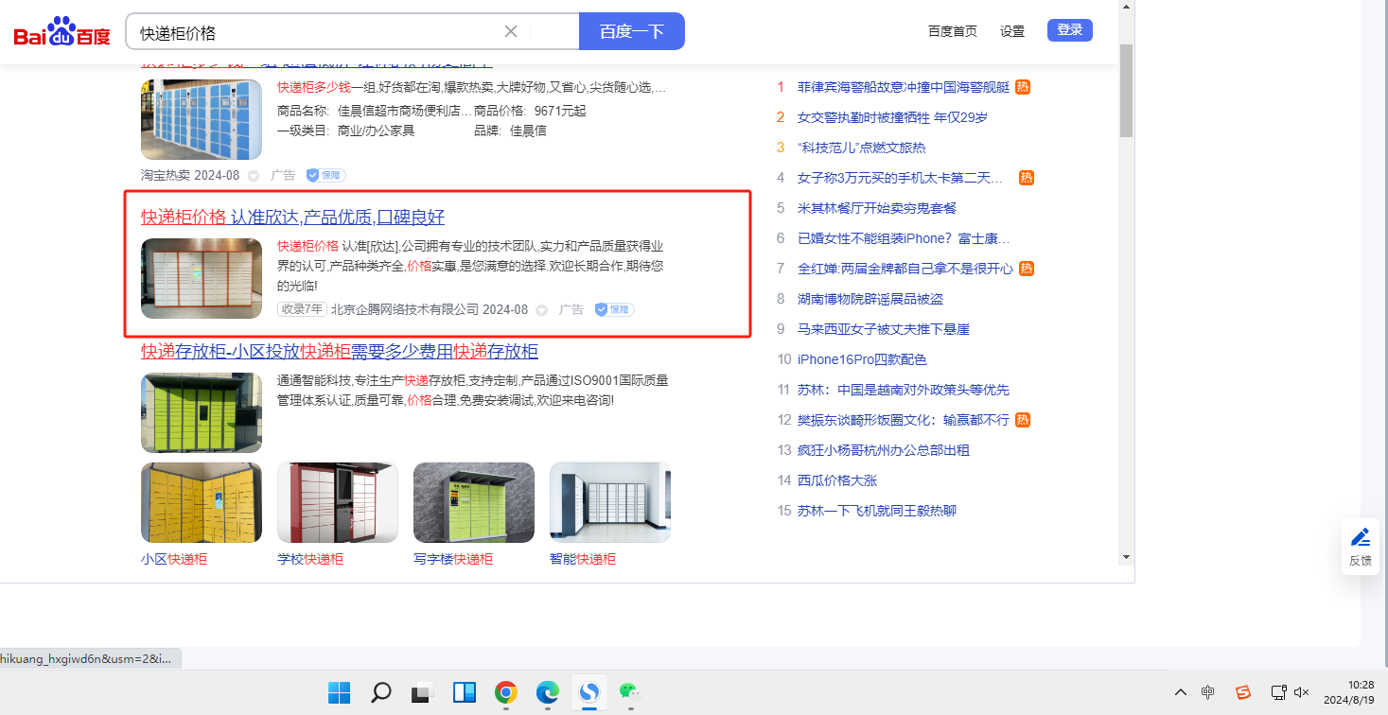
Task: Open hot topic 马来西亚女子被丈夫推下悬崖
Action: pos(884,329)
